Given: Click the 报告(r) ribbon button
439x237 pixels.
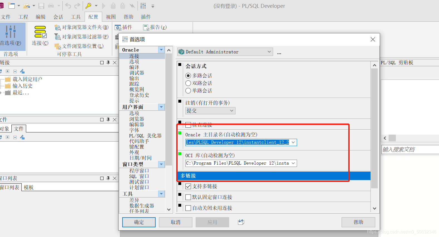Looking at the screenshot, I should [x=155, y=27].
